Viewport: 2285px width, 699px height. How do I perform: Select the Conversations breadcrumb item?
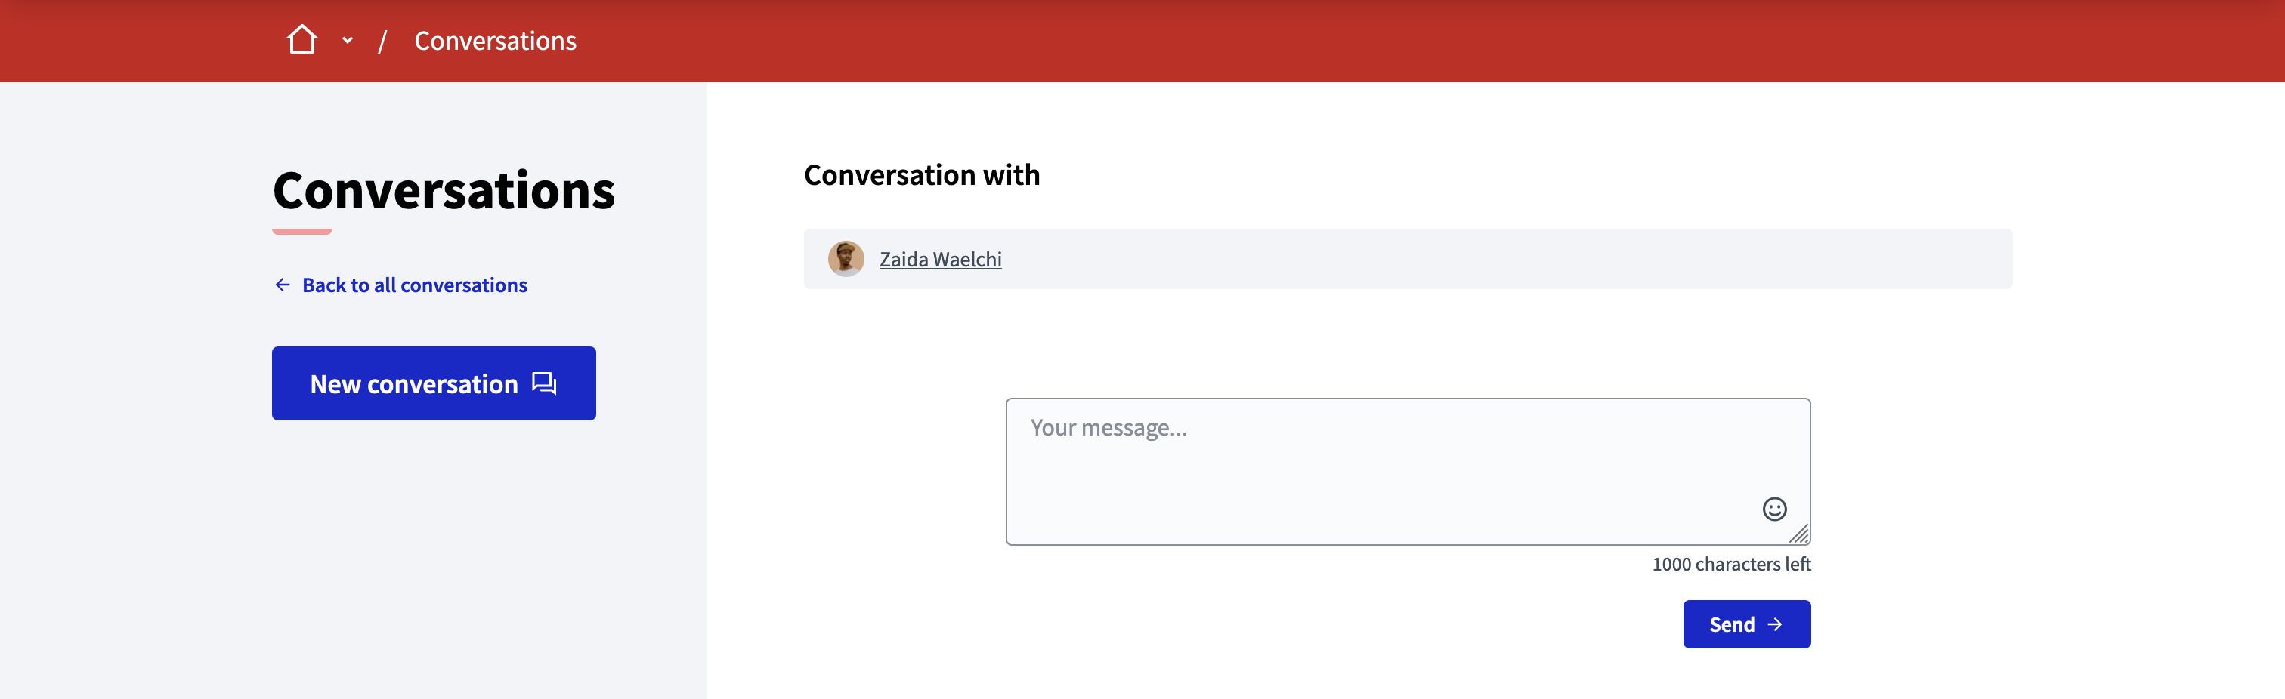click(495, 41)
